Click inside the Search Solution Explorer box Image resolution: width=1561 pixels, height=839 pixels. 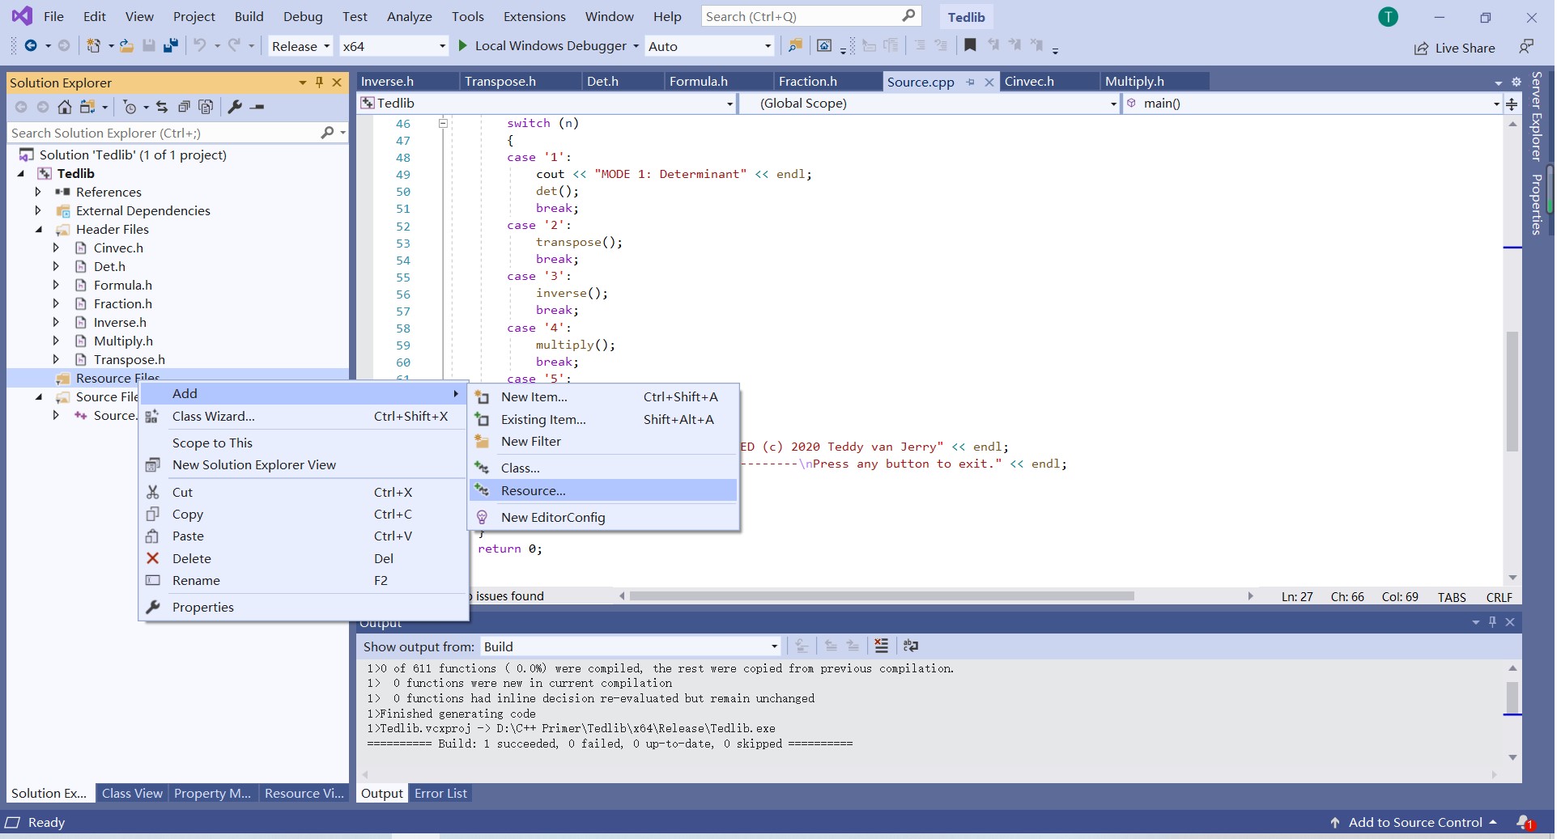tap(162, 133)
